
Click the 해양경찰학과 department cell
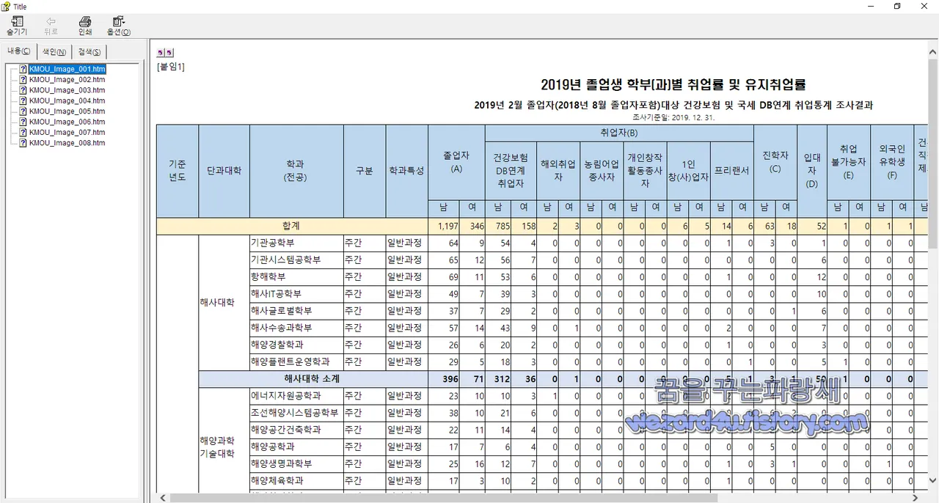(296, 344)
